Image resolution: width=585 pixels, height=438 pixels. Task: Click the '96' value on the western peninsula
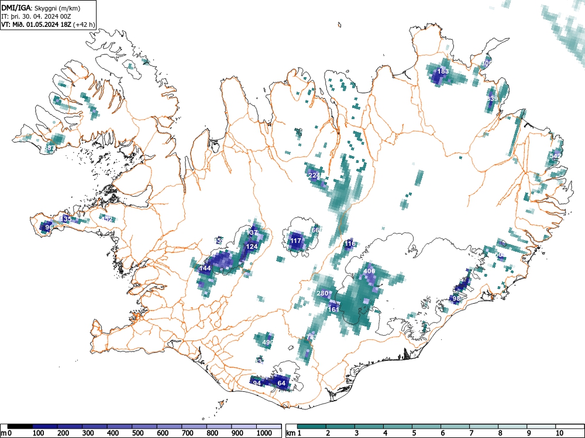(x=49, y=227)
